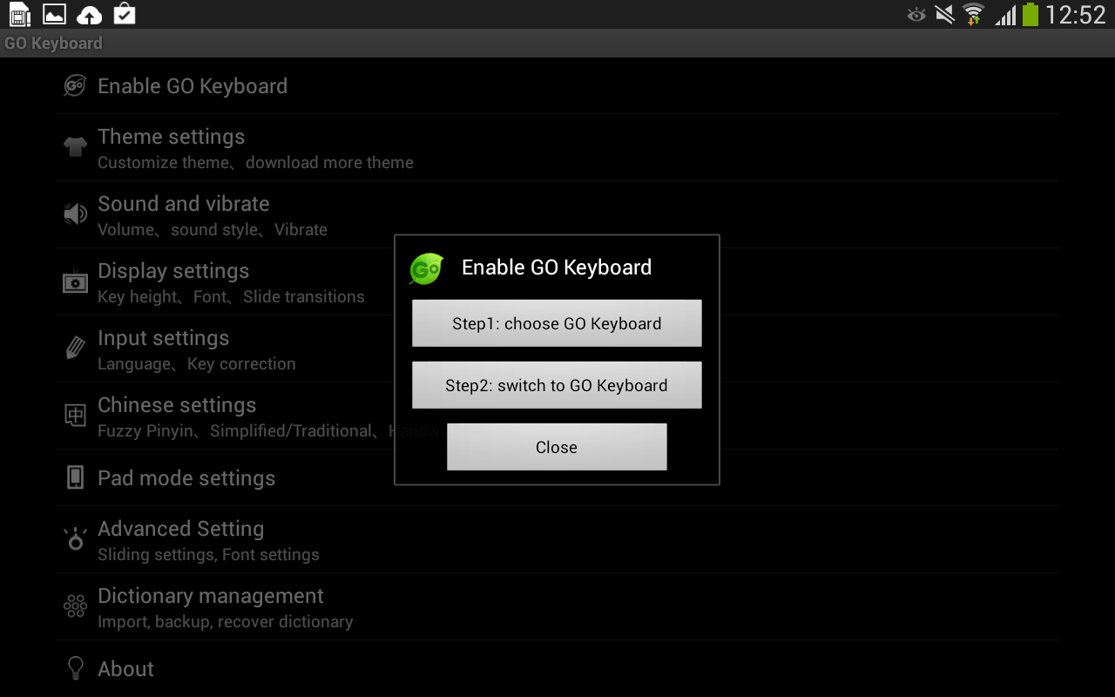Dismiss dialog with the Close button
Image resolution: width=1115 pixels, height=697 pixels.
[x=557, y=447]
